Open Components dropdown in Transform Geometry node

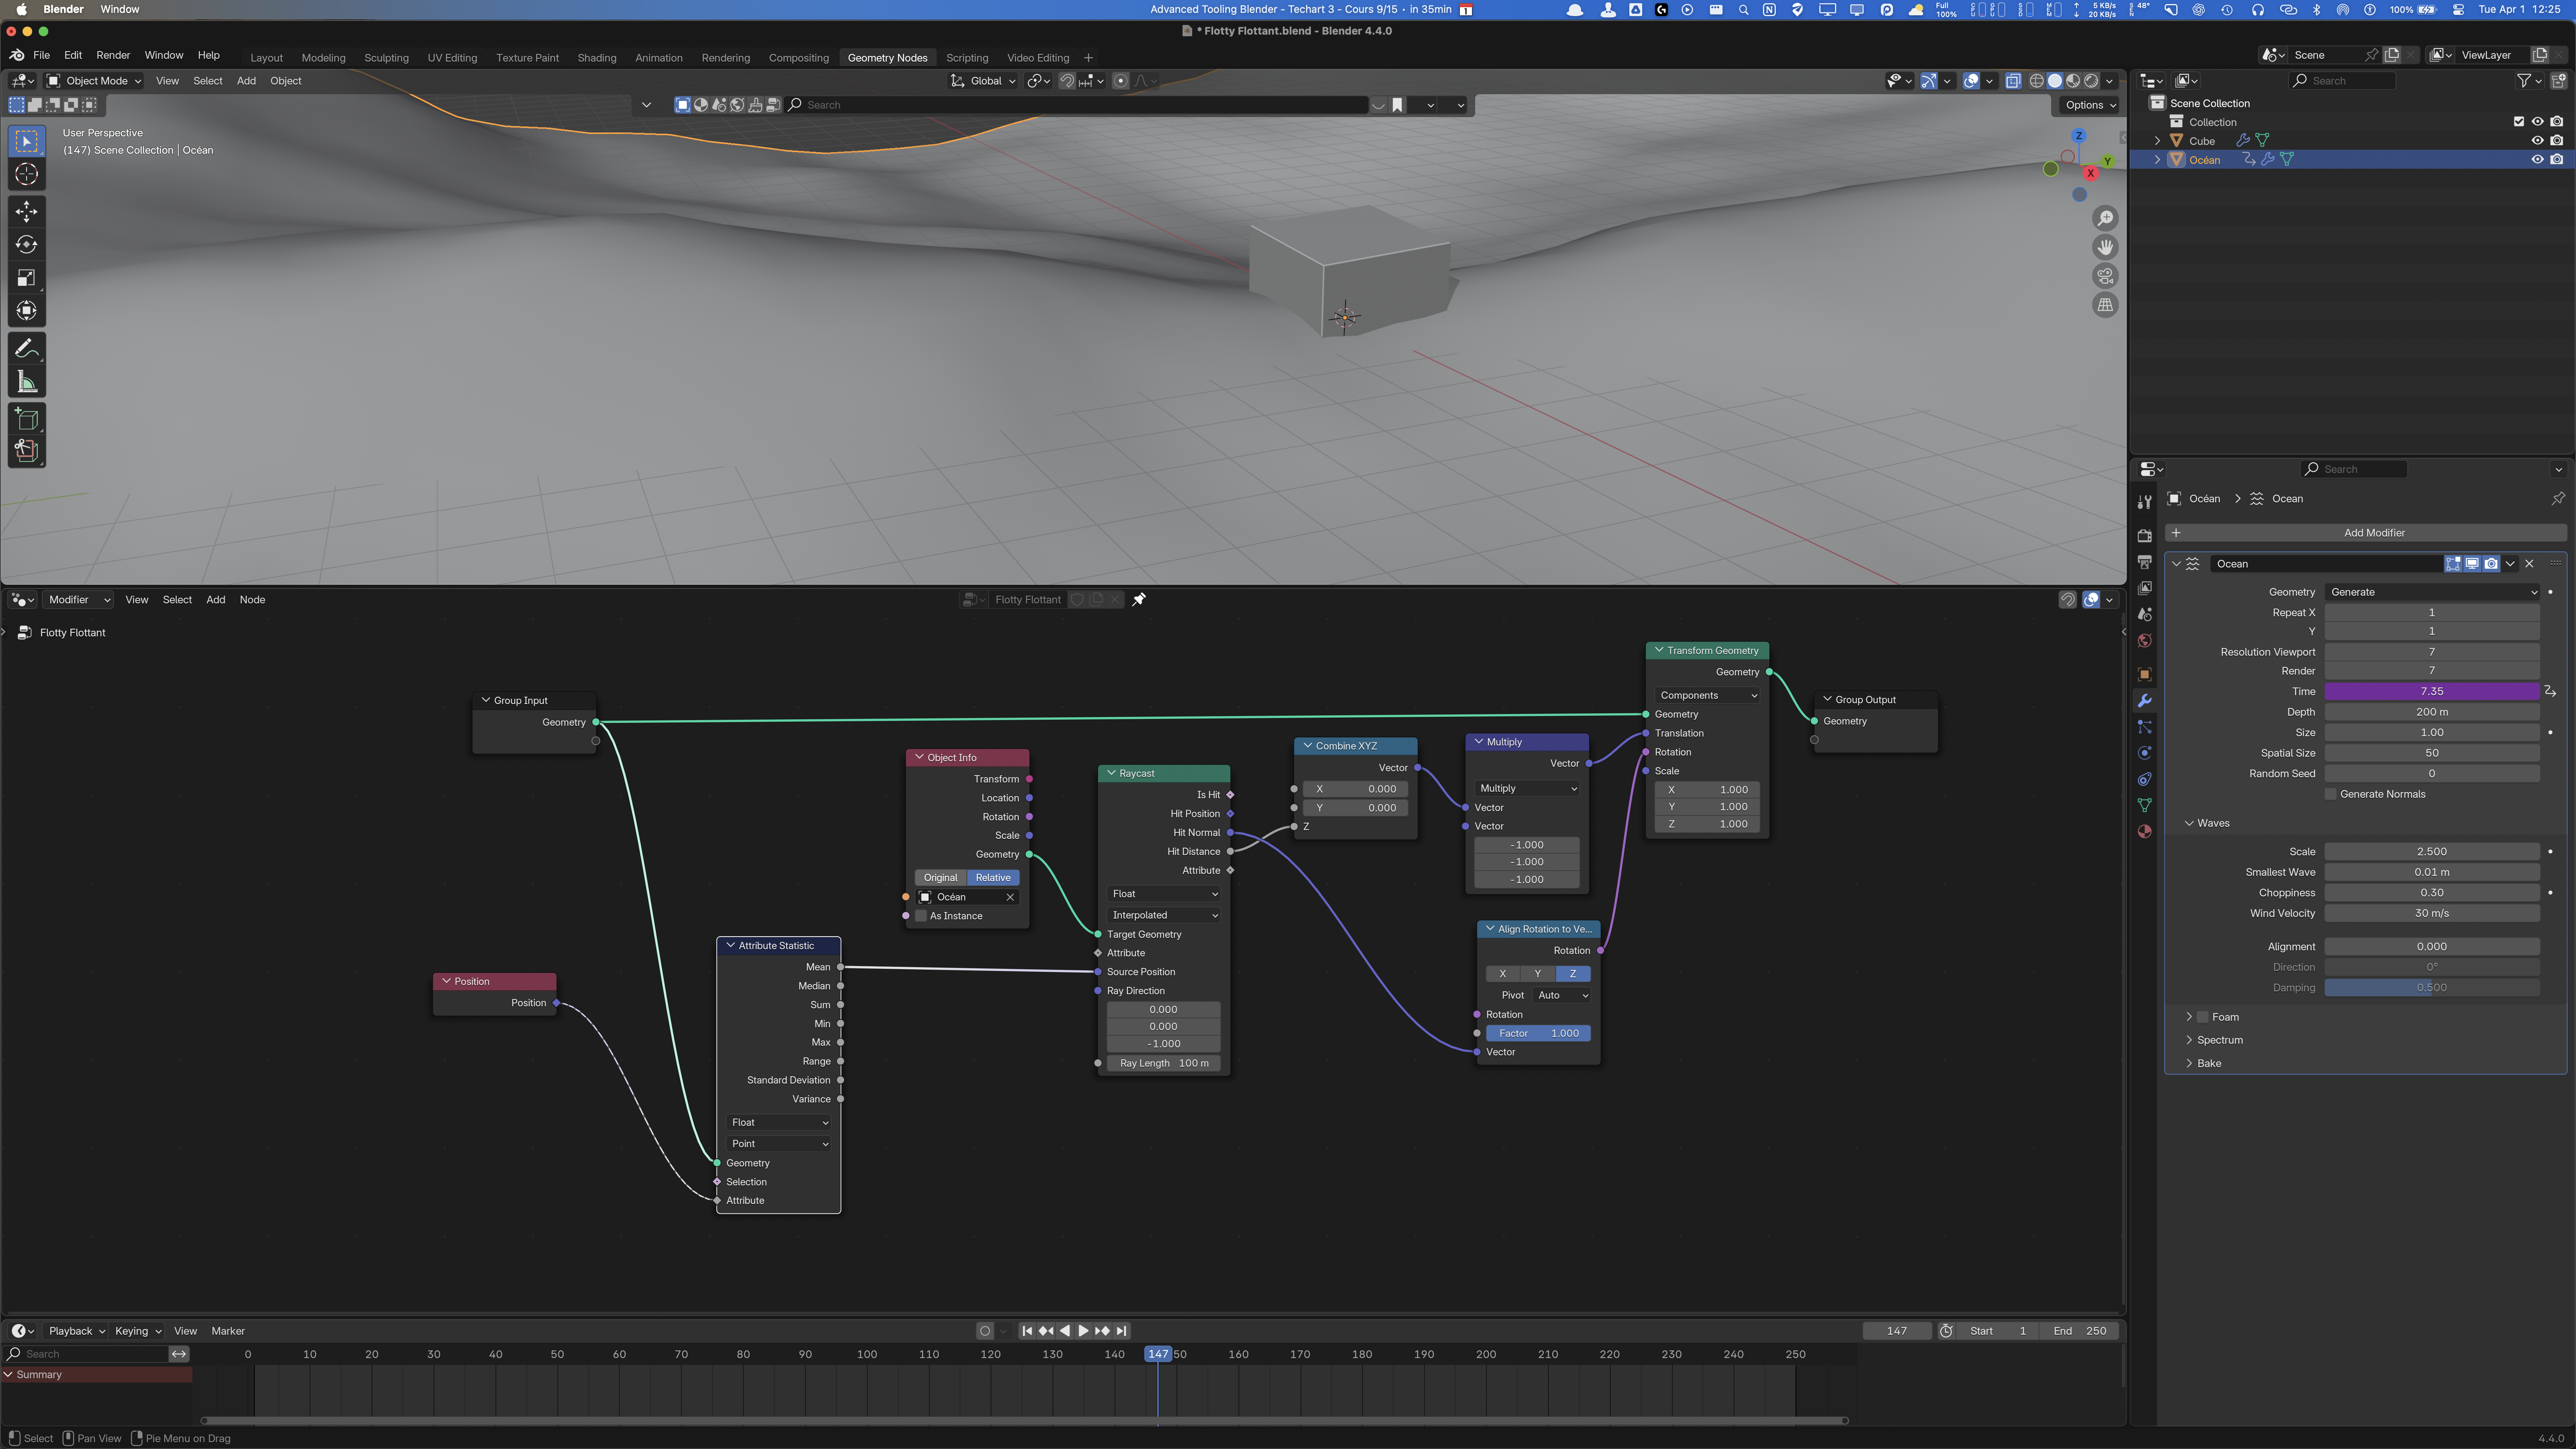[x=1708, y=695]
